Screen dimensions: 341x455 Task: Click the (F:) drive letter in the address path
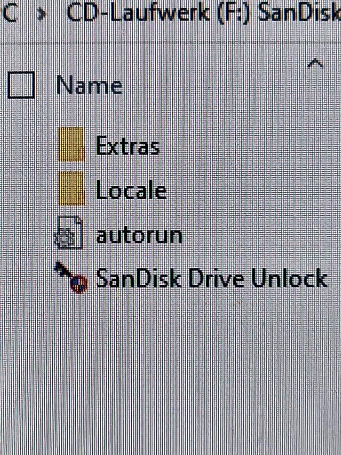(x=233, y=13)
